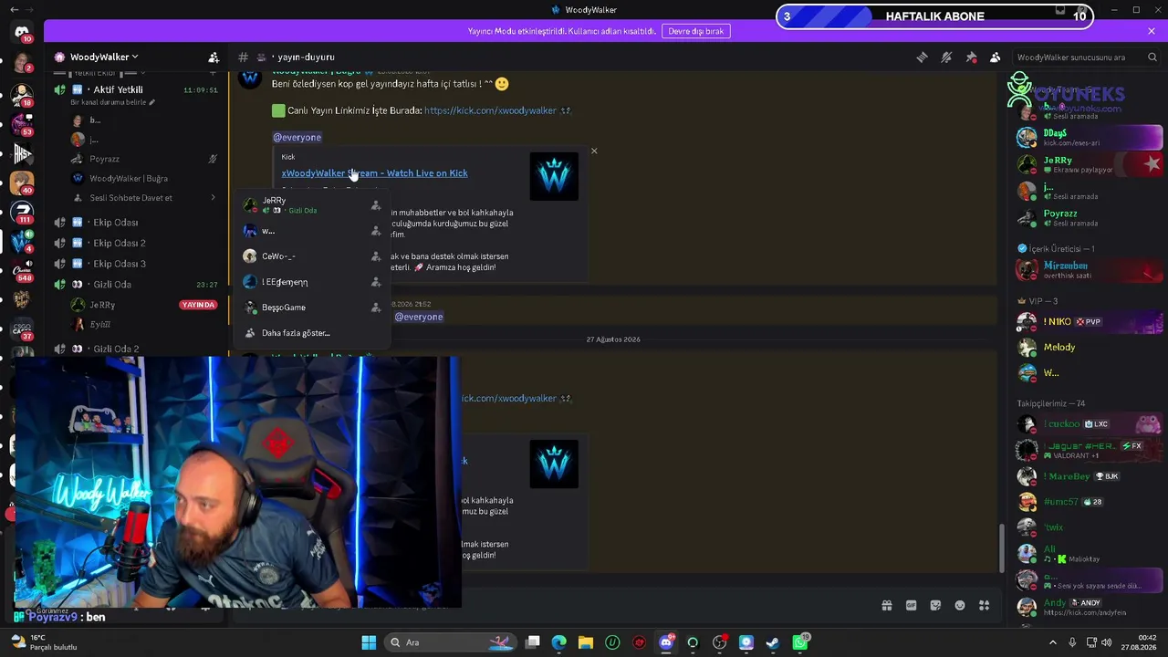Screen dimensions: 1168x657
Task: Open WhatsApp from the taskbar
Action: [800, 642]
